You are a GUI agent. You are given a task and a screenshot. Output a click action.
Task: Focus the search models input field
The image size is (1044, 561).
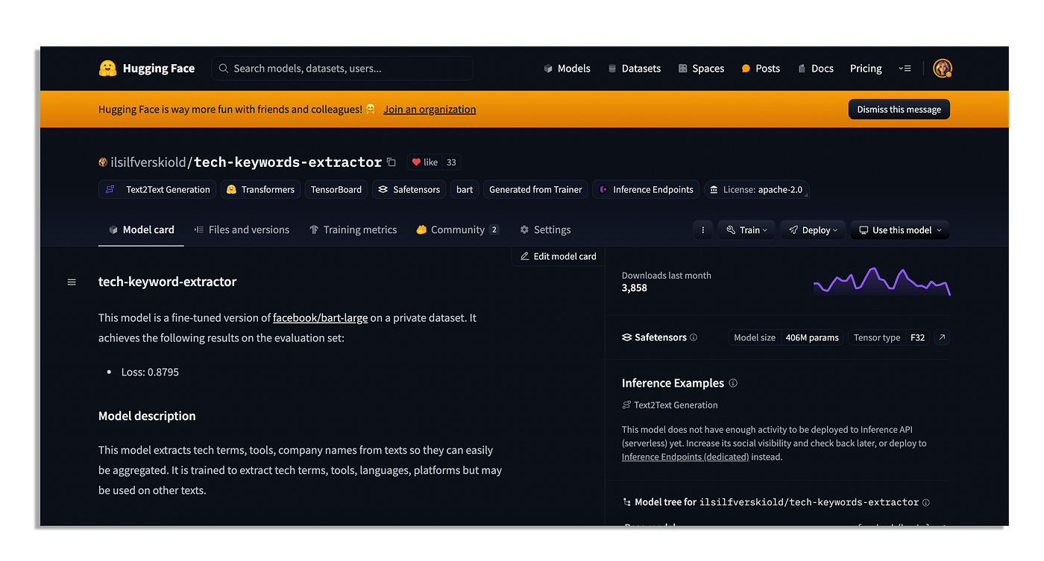pyautogui.click(x=342, y=69)
